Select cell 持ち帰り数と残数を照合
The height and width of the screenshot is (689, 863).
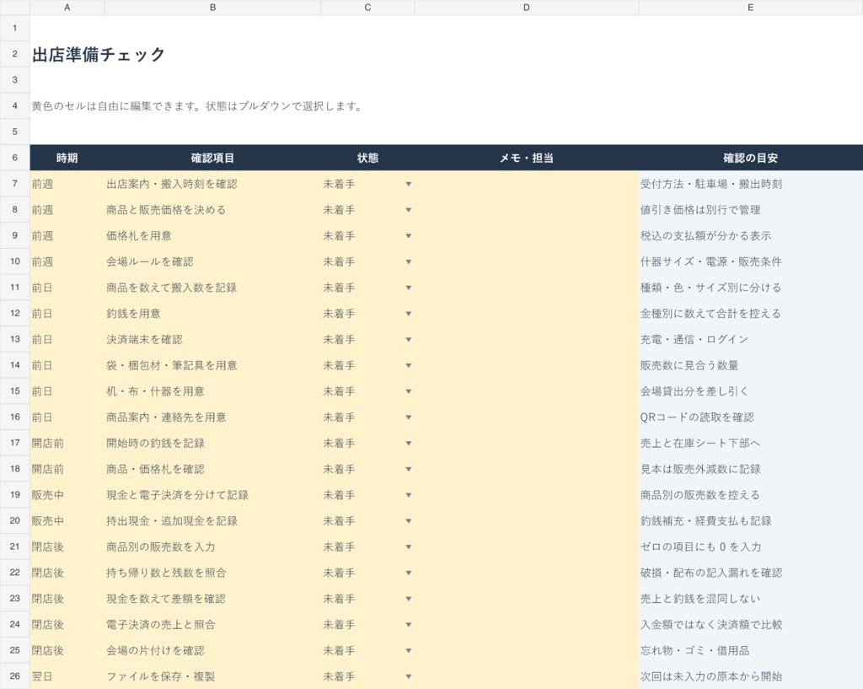click(212, 573)
